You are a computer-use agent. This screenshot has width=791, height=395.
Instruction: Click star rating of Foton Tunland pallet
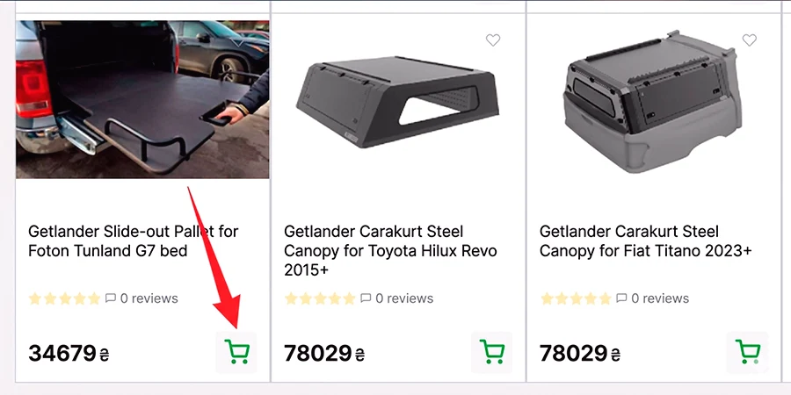tap(64, 298)
